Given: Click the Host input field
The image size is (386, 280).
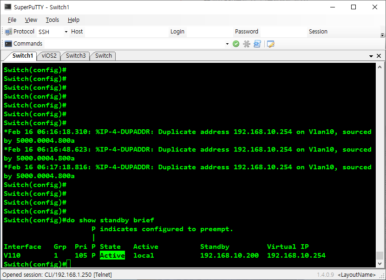Looking at the screenshot, I should (126, 32).
